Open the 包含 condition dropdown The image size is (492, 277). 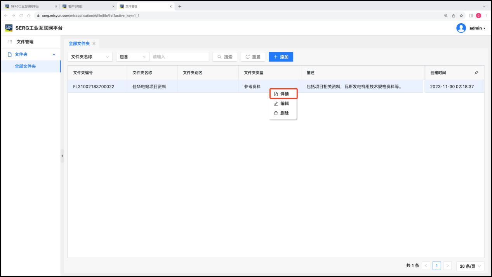[x=132, y=57]
